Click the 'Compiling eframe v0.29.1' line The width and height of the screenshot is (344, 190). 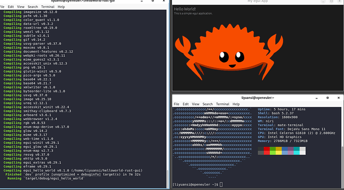tap(27, 166)
